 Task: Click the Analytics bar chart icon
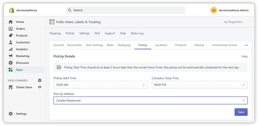click(x=11, y=49)
